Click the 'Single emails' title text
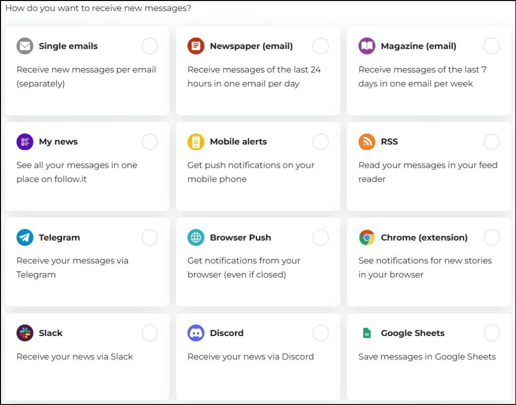This screenshot has width=516, height=405. pos(68,46)
